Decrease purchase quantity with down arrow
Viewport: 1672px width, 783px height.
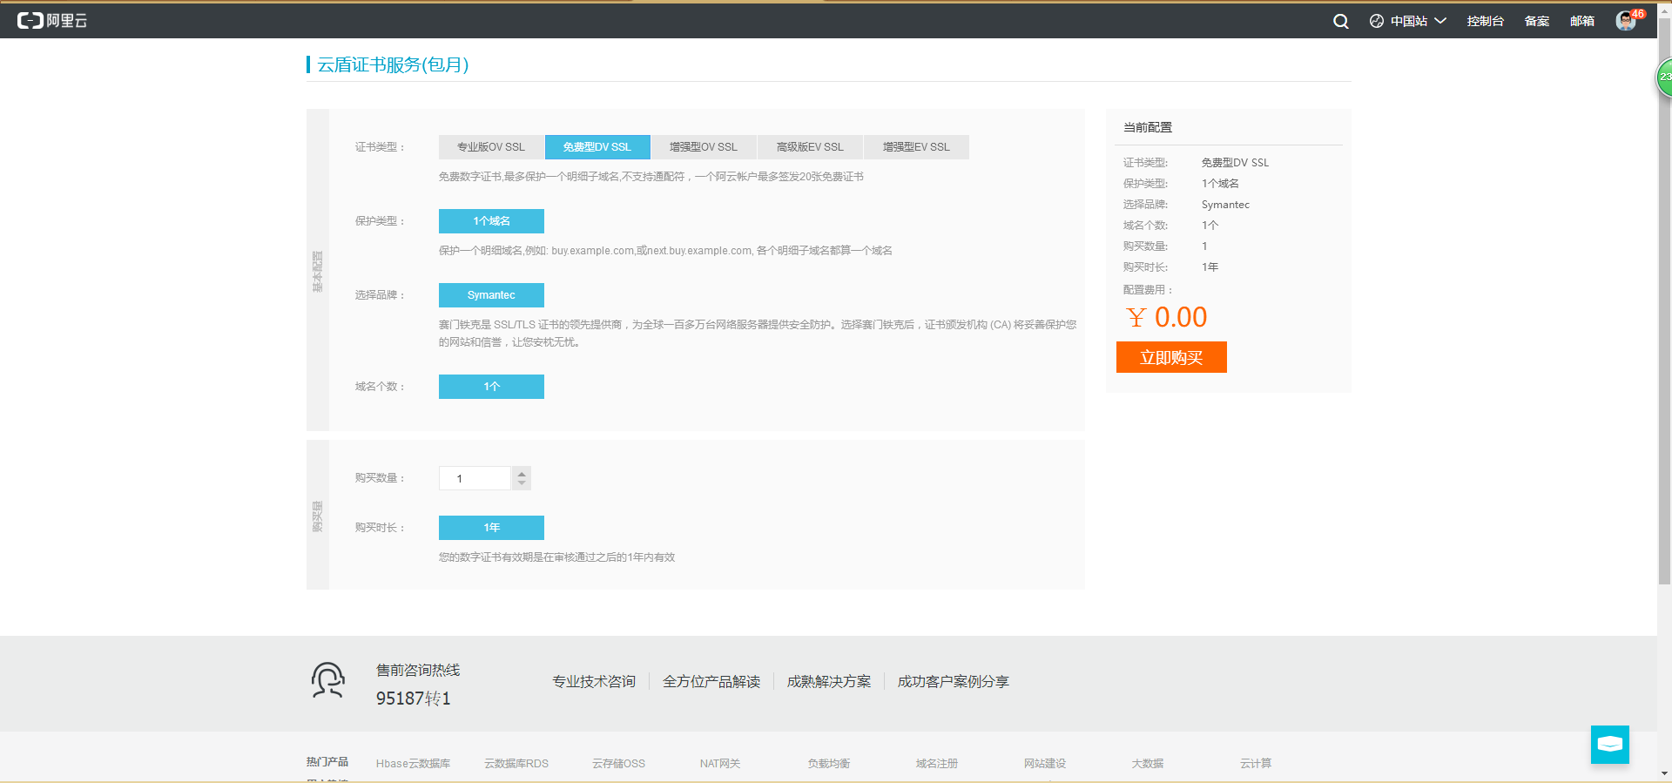pyautogui.click(x=522, y=483)
